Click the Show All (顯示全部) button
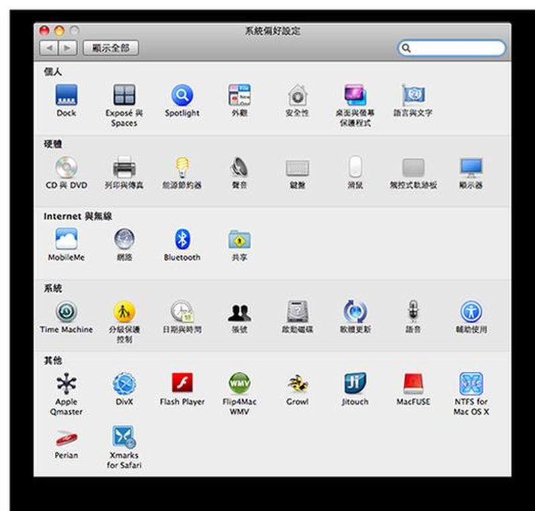 111,47
